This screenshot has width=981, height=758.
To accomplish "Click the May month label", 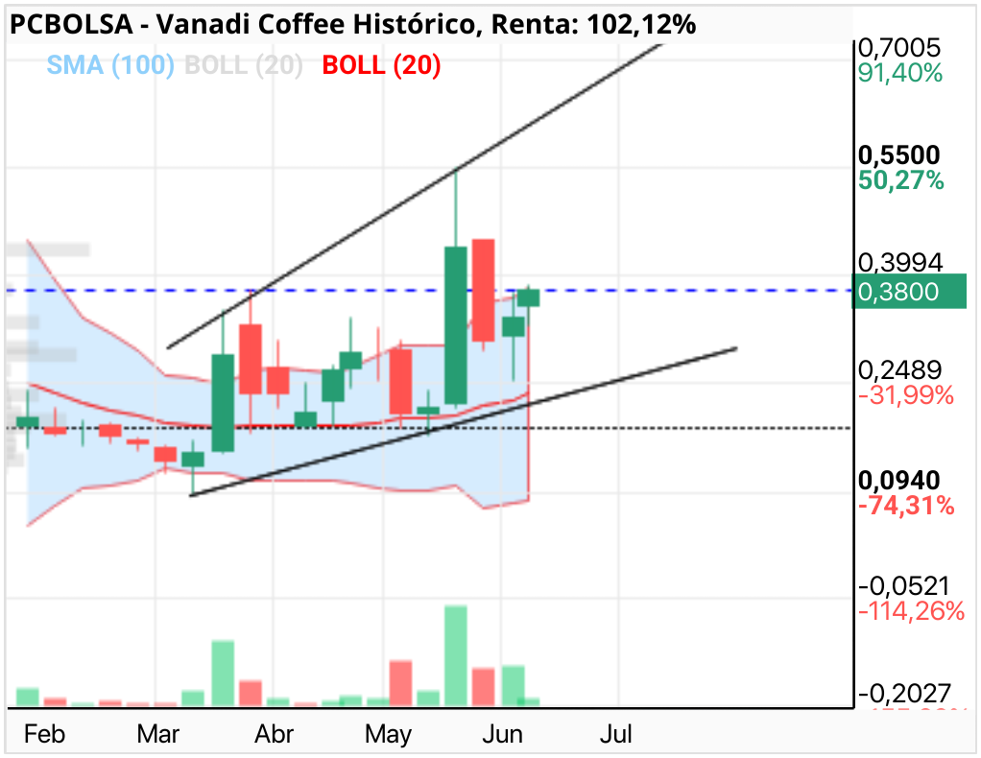I will click(389, 735).
